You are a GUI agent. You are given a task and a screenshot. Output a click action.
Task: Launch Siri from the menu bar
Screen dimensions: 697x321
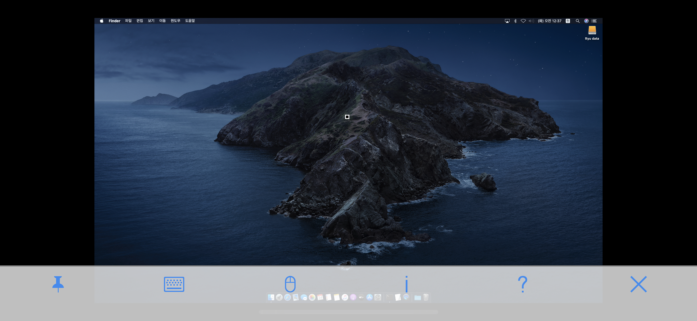[x=586, y=21]
